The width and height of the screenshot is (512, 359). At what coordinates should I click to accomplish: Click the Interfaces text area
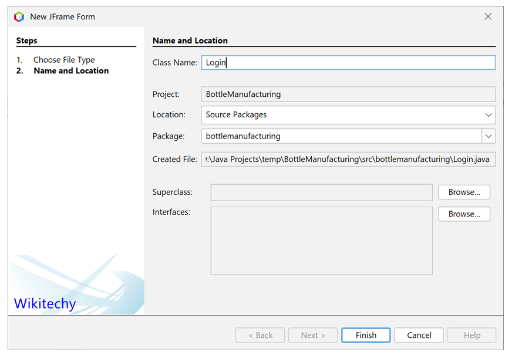tap(321, 241)
